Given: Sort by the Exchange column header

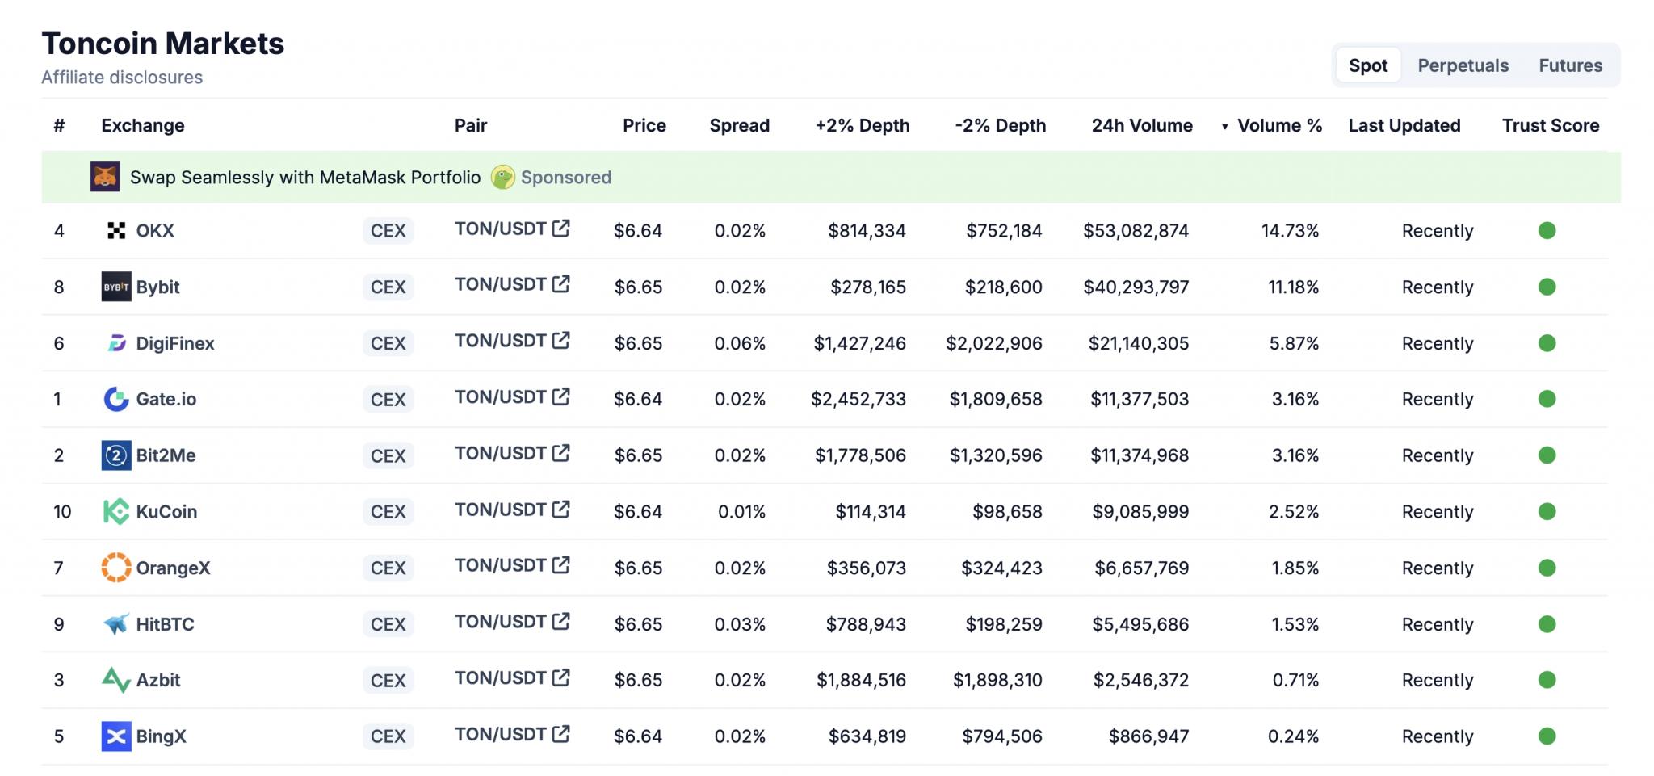Looking at the screenshot, I should [x=143, y=125].
